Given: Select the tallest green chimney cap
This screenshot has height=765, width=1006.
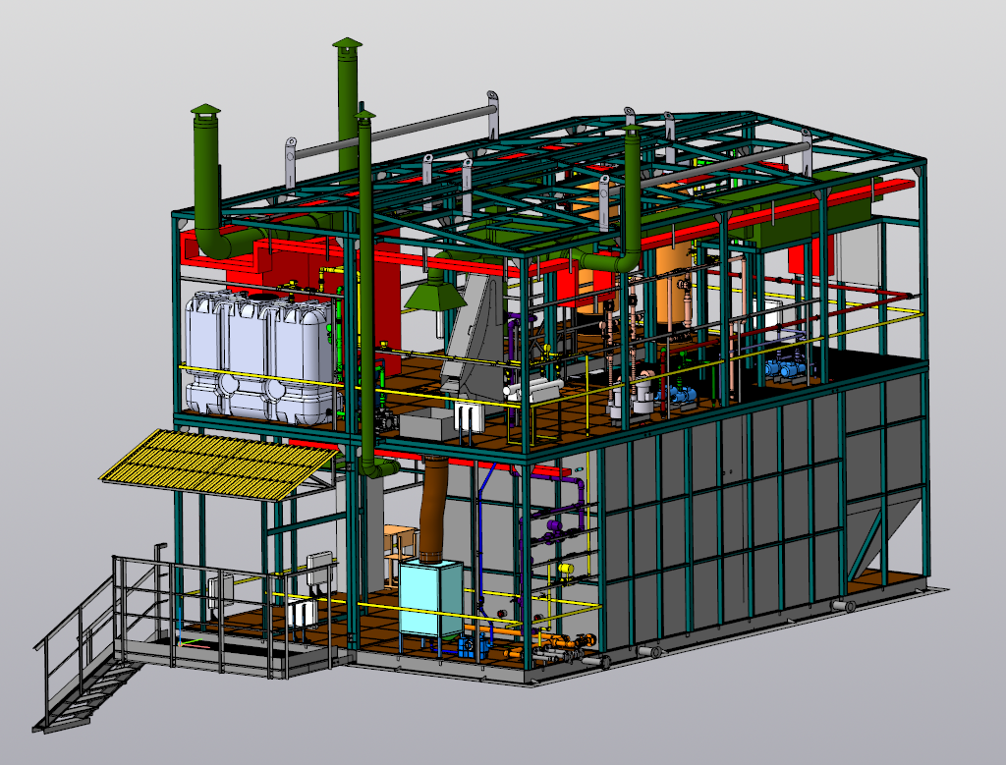Looking at the screenshot, I should click(x=347, y=44).
